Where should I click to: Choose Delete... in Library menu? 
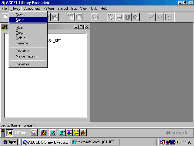28,38
